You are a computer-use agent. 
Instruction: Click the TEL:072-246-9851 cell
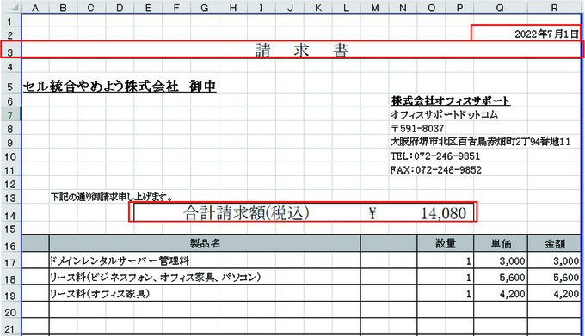click(435, 156)
